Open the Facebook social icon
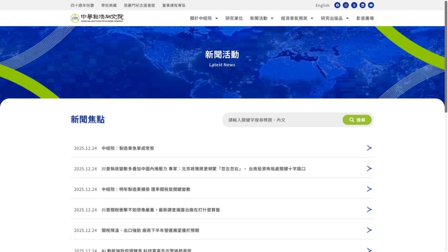 tap(337, 5)
